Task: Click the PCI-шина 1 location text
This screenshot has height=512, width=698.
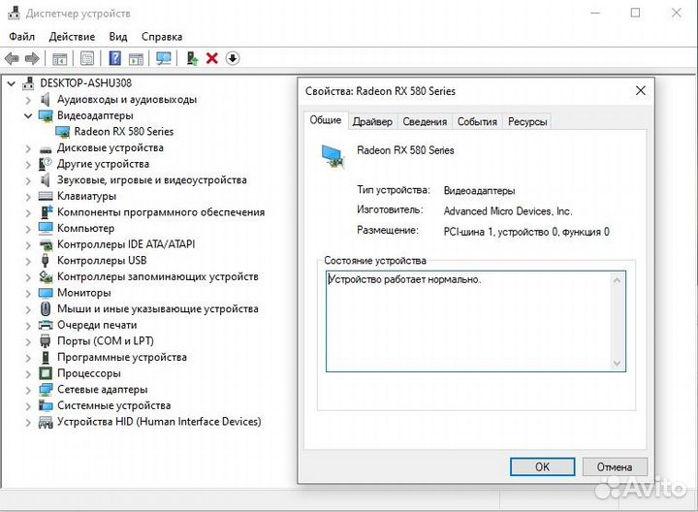Action: [526, 232]
